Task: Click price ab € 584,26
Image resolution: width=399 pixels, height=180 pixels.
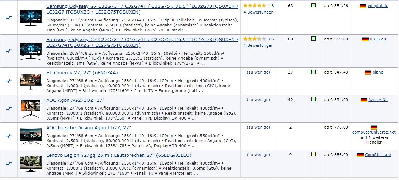Action: coord(336,6)
